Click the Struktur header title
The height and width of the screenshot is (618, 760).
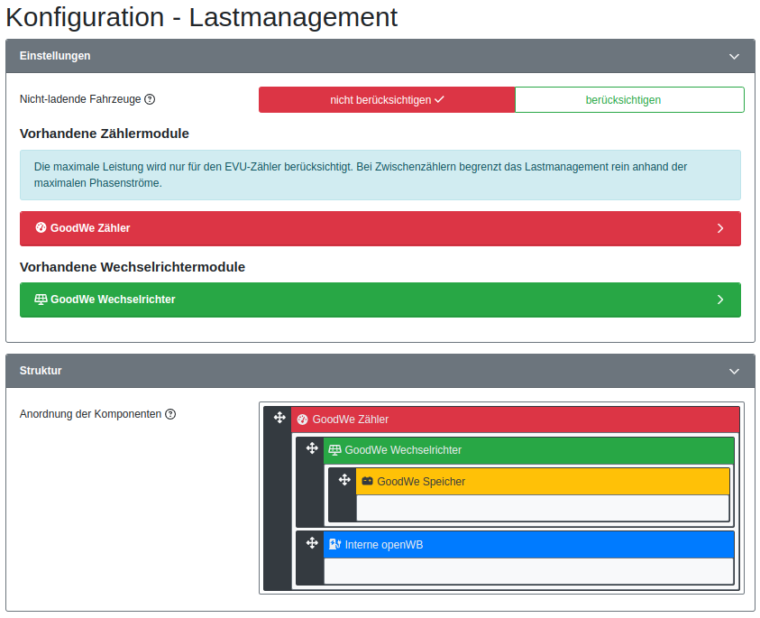click(41, 371)
